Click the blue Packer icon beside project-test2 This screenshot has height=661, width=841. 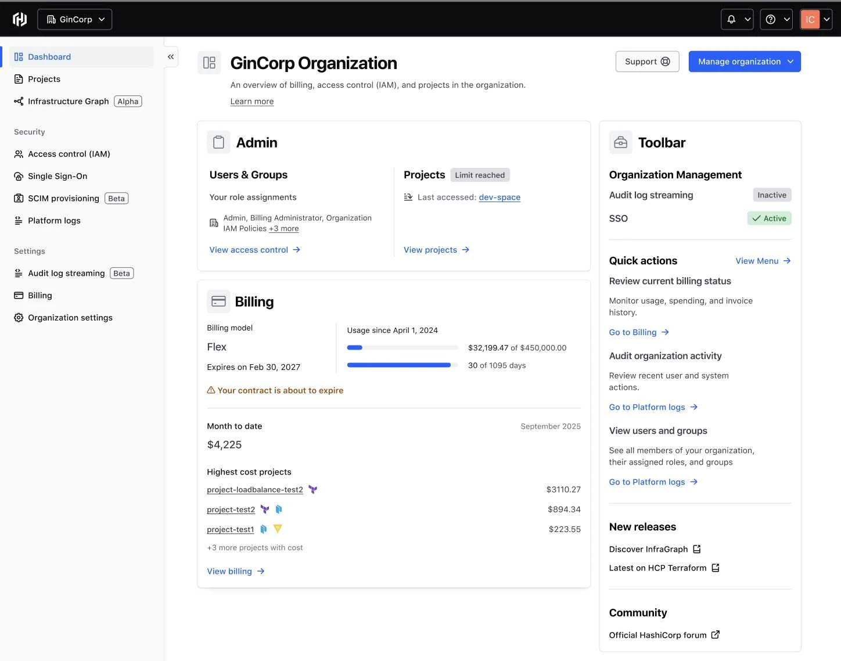click(279, 509)
